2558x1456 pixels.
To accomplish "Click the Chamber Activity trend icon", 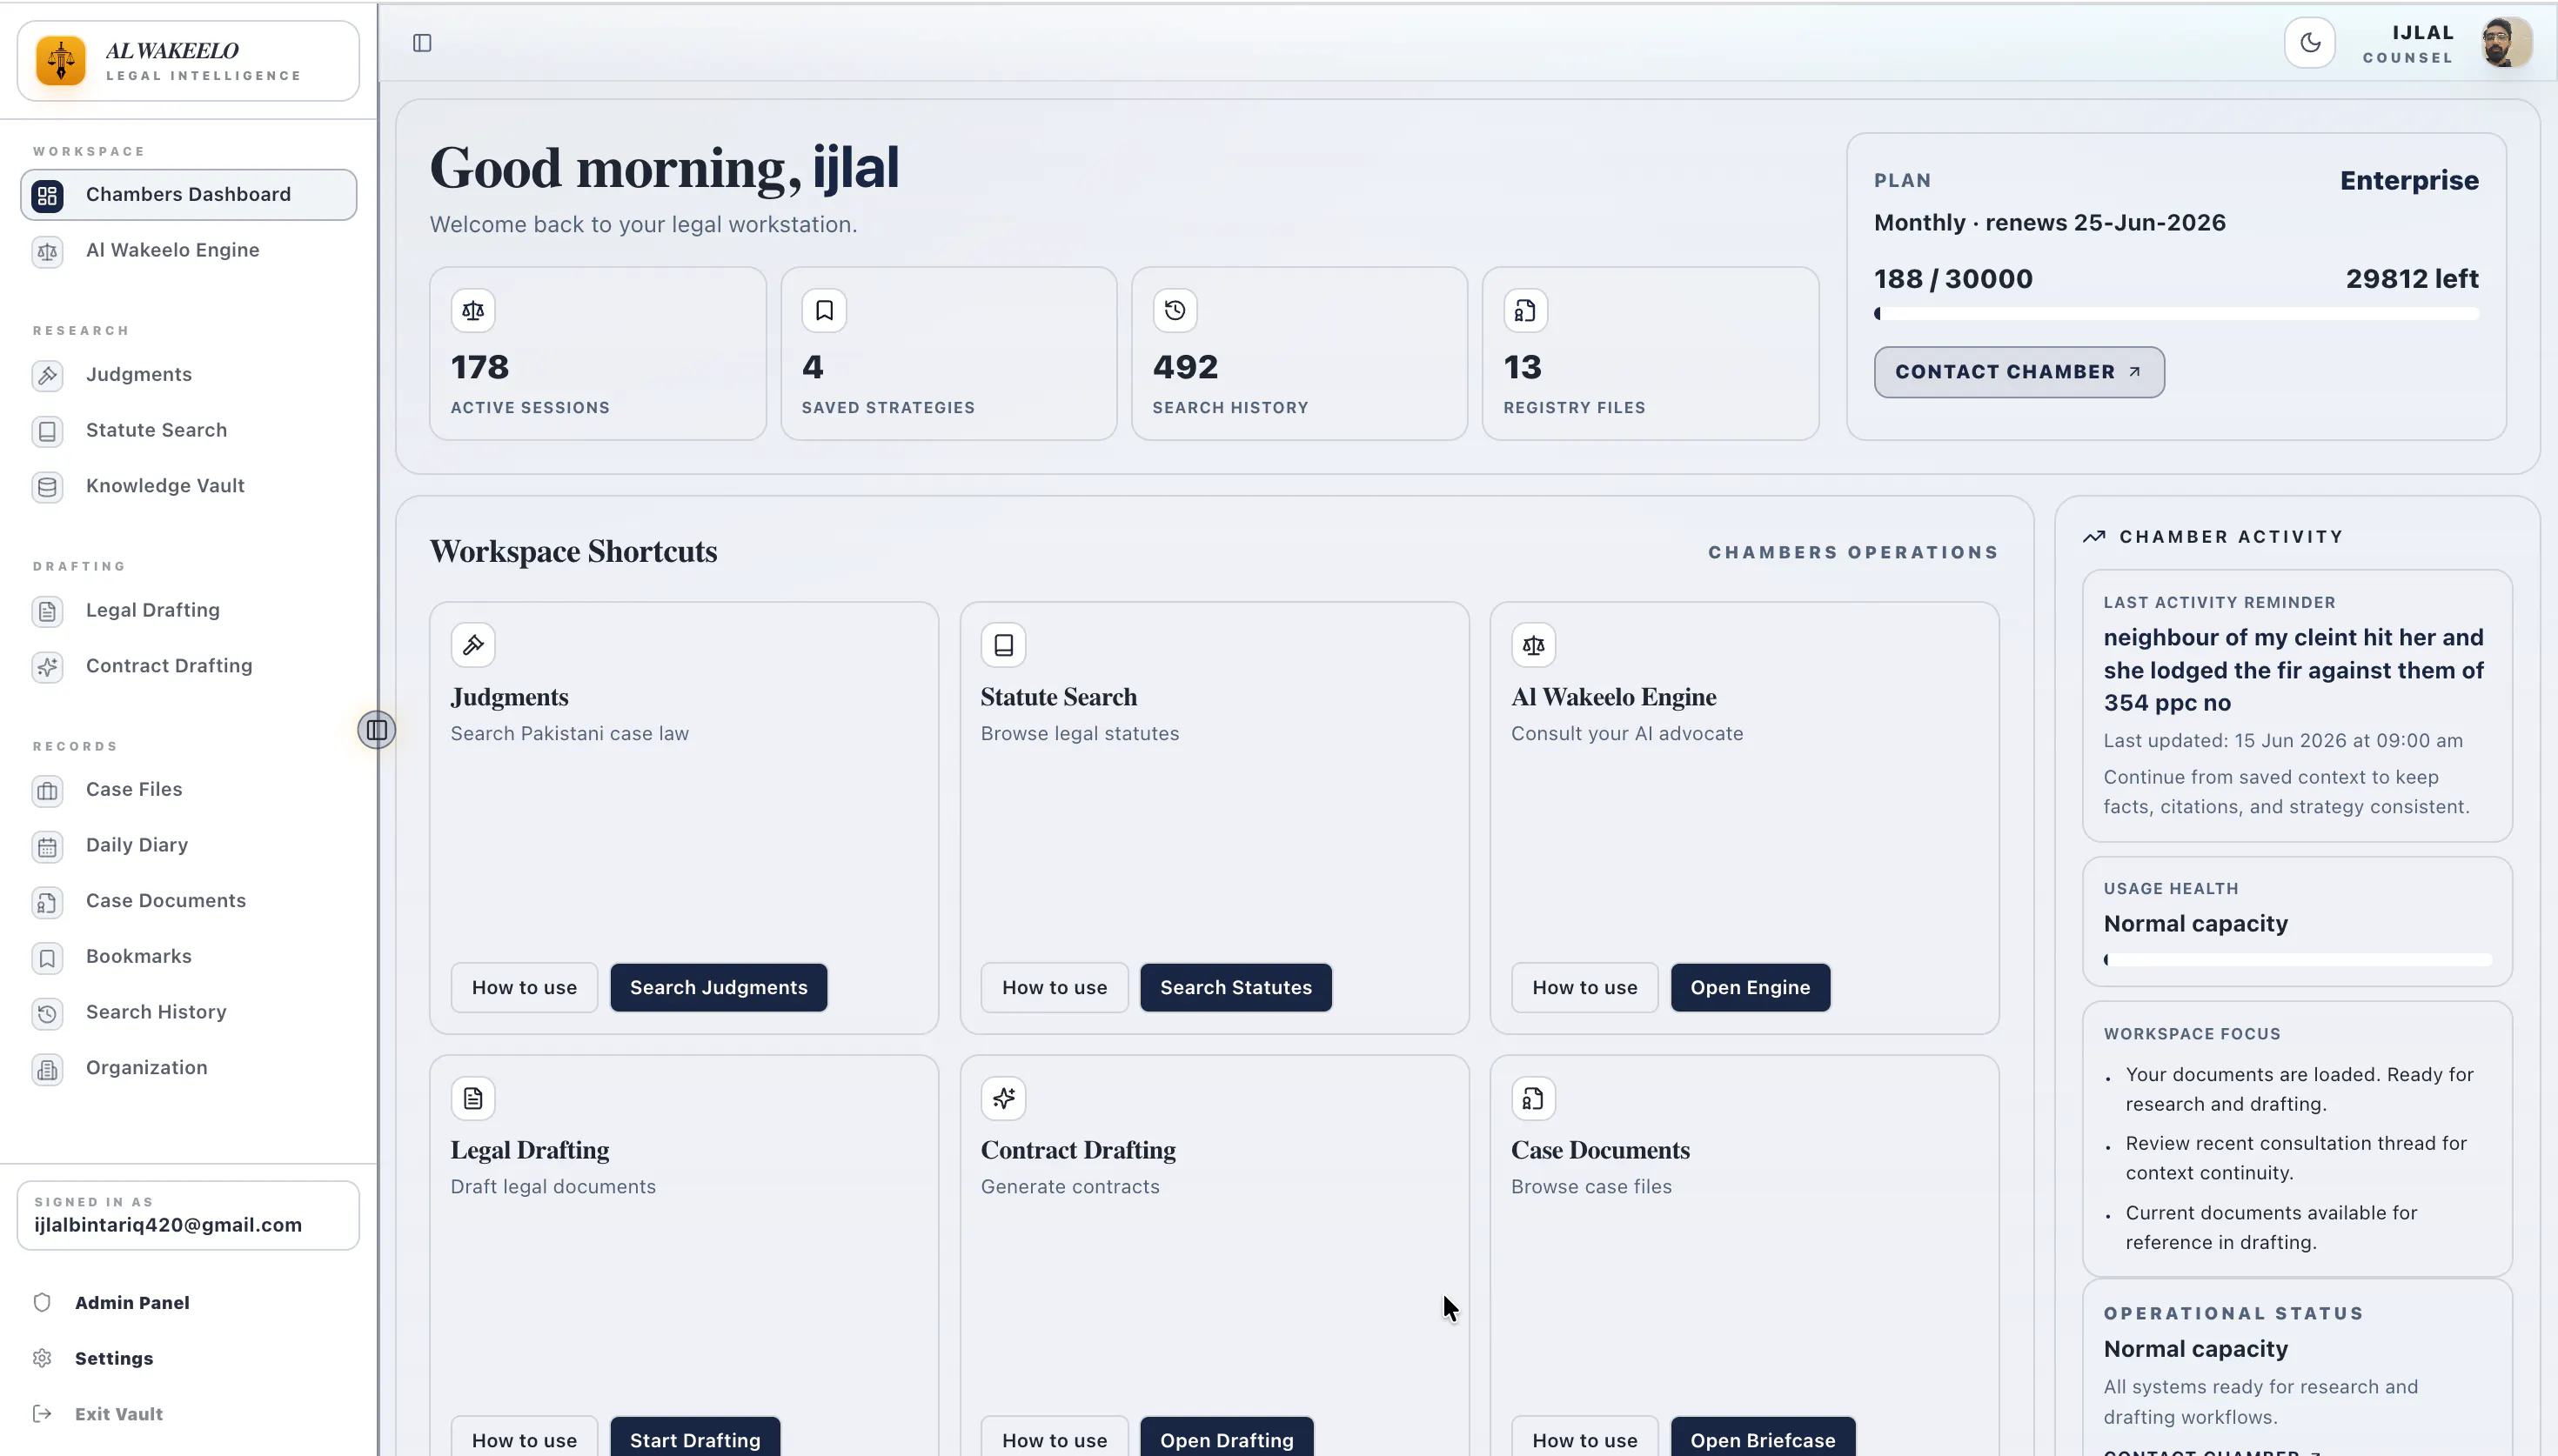I will pos(2094,537).
